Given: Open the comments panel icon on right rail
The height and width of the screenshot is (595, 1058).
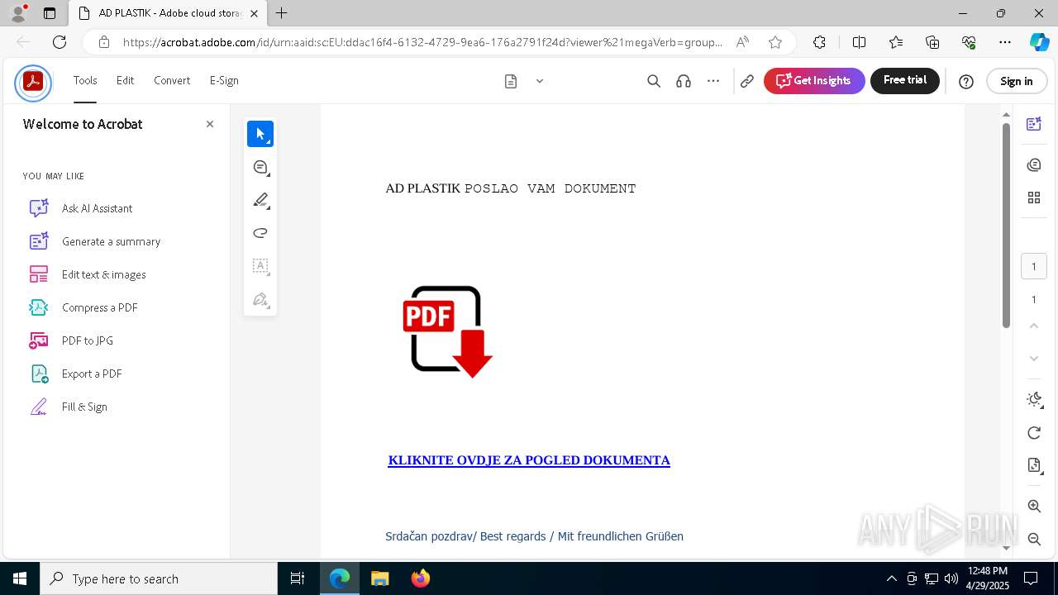Looking at the screenshot, I should [x=1034, y=164].
